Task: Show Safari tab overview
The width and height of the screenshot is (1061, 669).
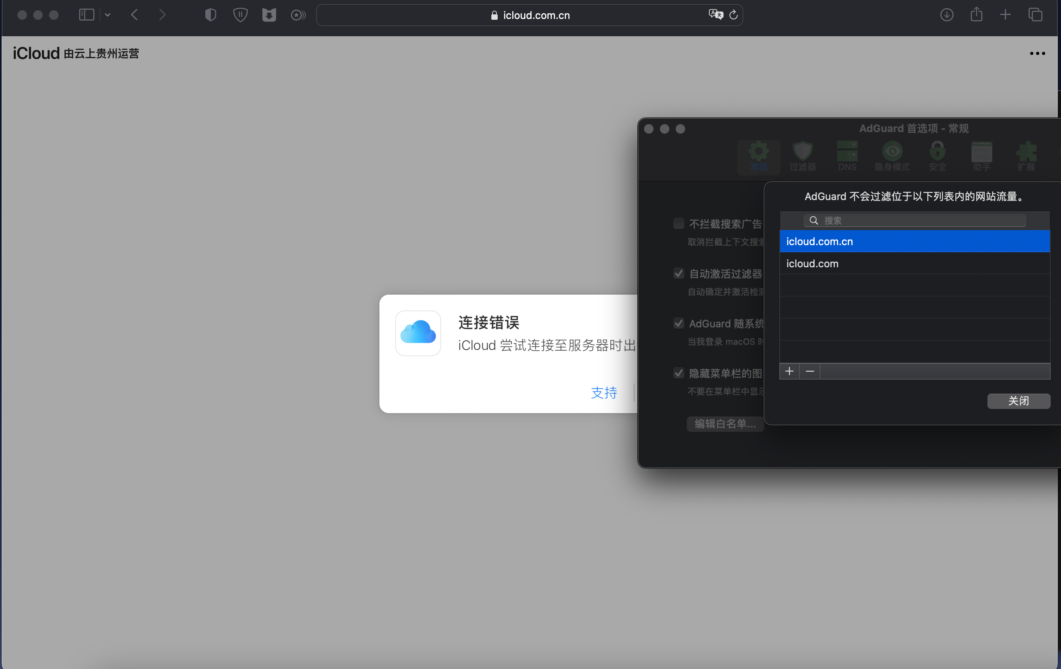Action: [x=1035, y=15]
